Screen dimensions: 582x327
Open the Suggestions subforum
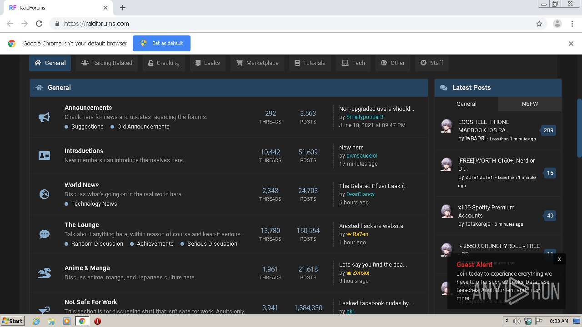[x=87, y=127]
